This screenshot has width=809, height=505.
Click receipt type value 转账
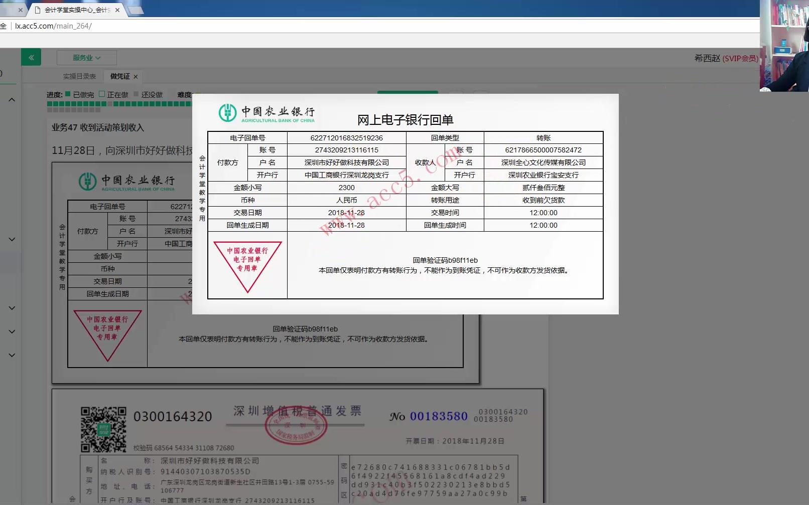click(x=544, y=138)
